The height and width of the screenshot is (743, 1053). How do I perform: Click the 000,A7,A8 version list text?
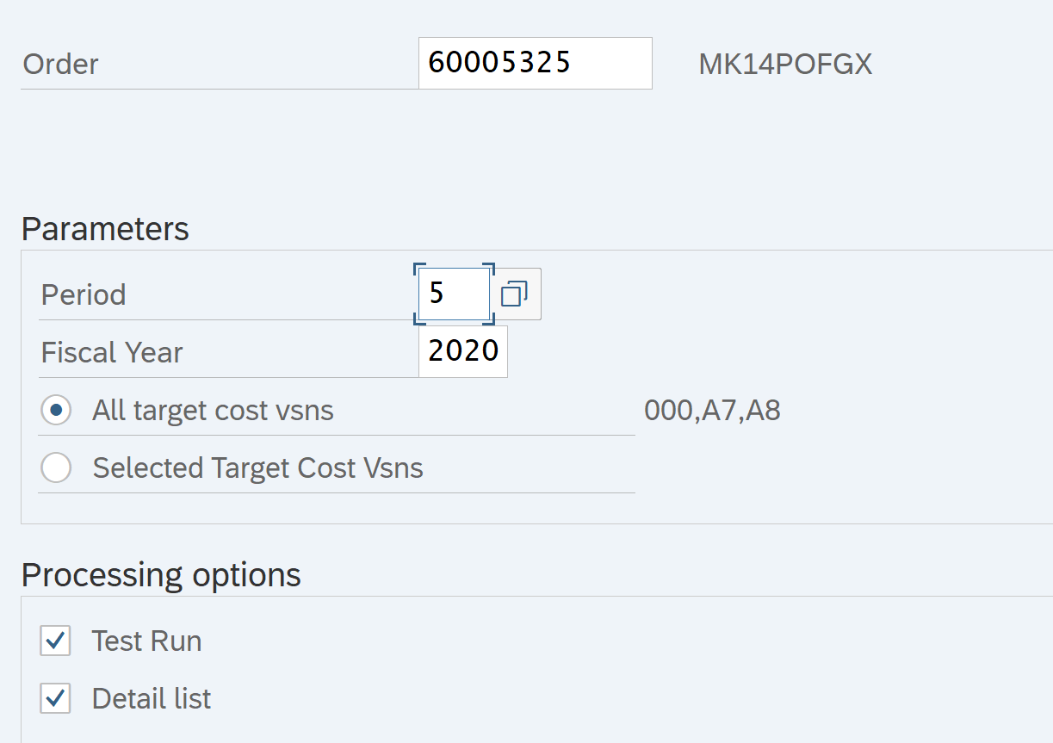712,411
